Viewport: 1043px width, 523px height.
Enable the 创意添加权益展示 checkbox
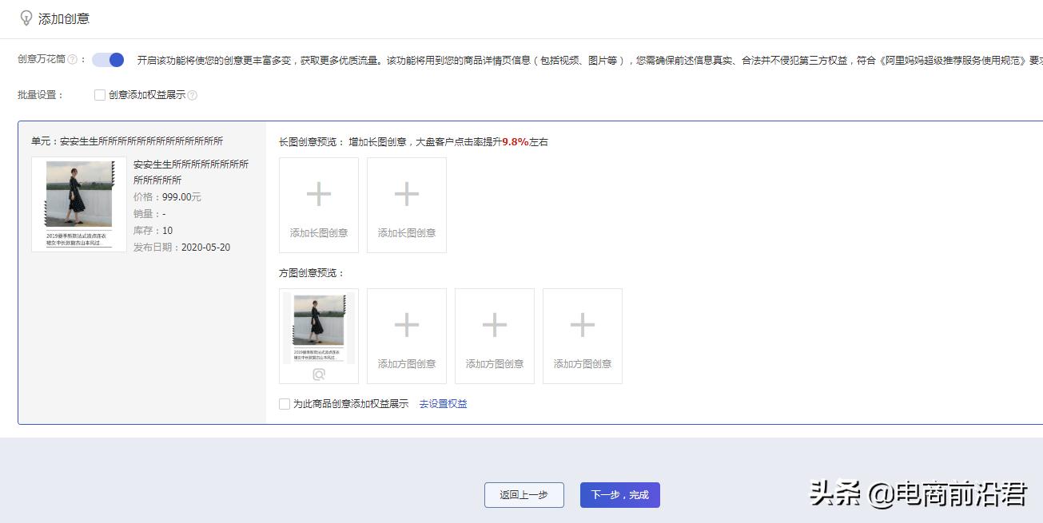100,95
